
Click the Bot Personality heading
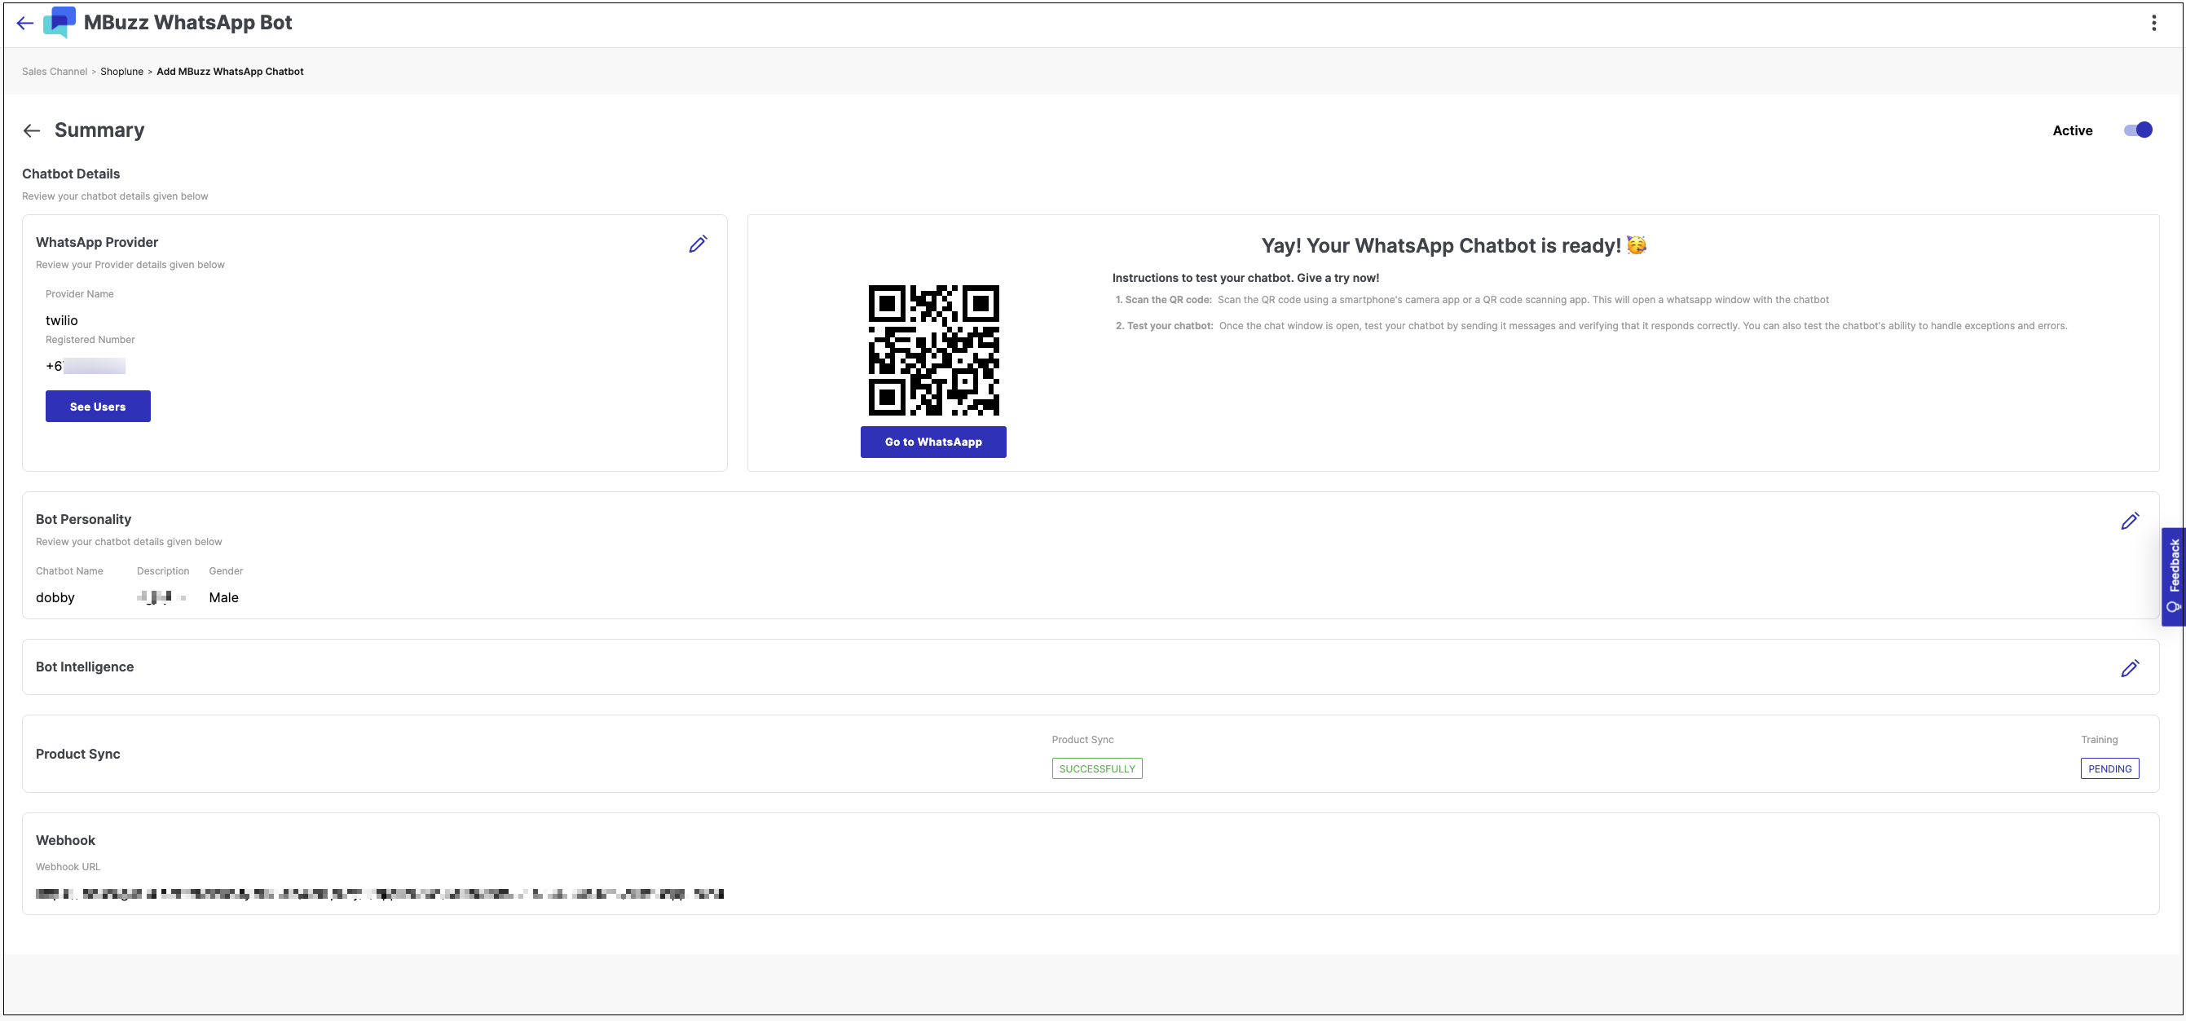83,519
